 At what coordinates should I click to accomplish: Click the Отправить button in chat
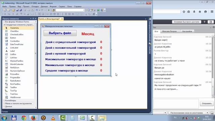point(207,104)
